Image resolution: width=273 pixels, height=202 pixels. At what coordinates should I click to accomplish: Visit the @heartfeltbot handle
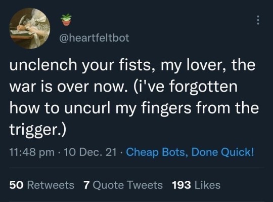click(94, 38)
